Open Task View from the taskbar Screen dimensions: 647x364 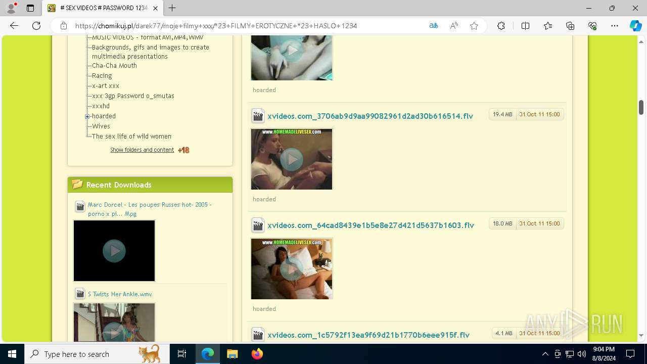182,354
